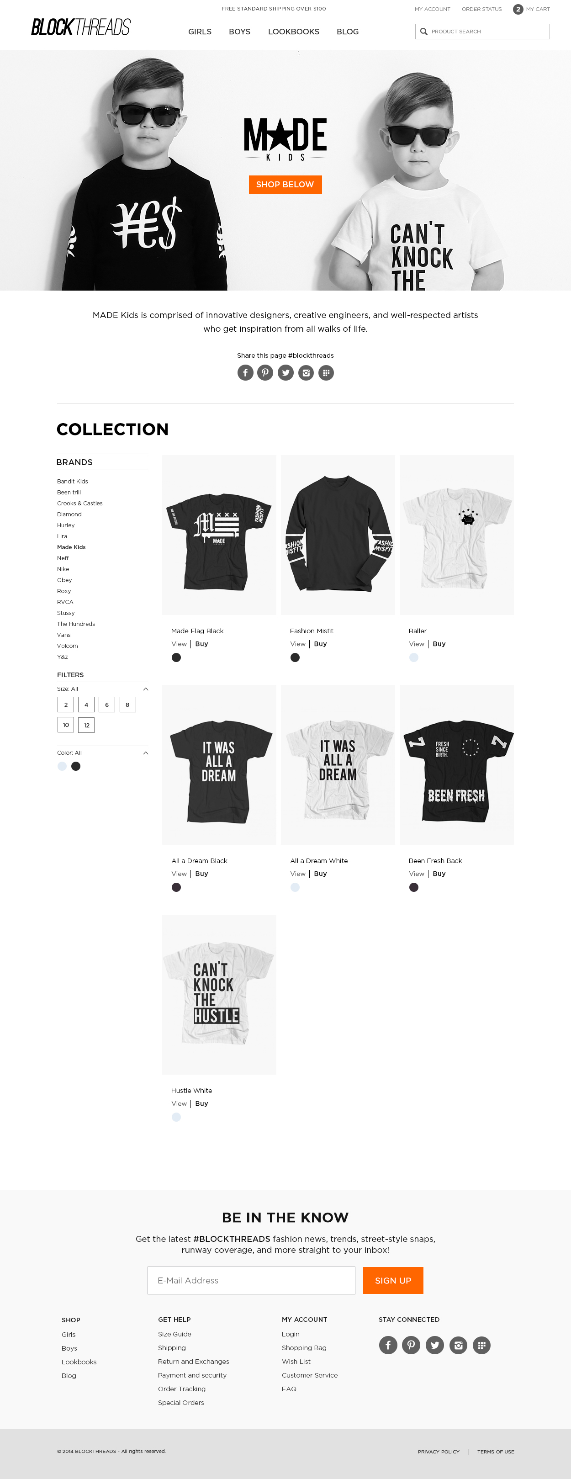Enable size 12 filter box
571x1479 pixels.
(87, 725)
